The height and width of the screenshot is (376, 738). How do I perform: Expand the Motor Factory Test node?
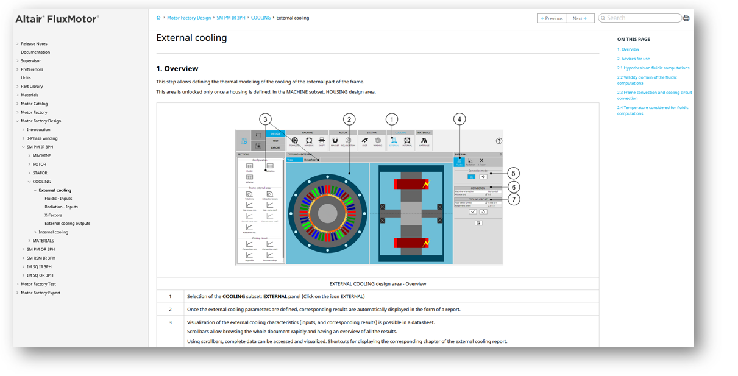pos(17,284)
